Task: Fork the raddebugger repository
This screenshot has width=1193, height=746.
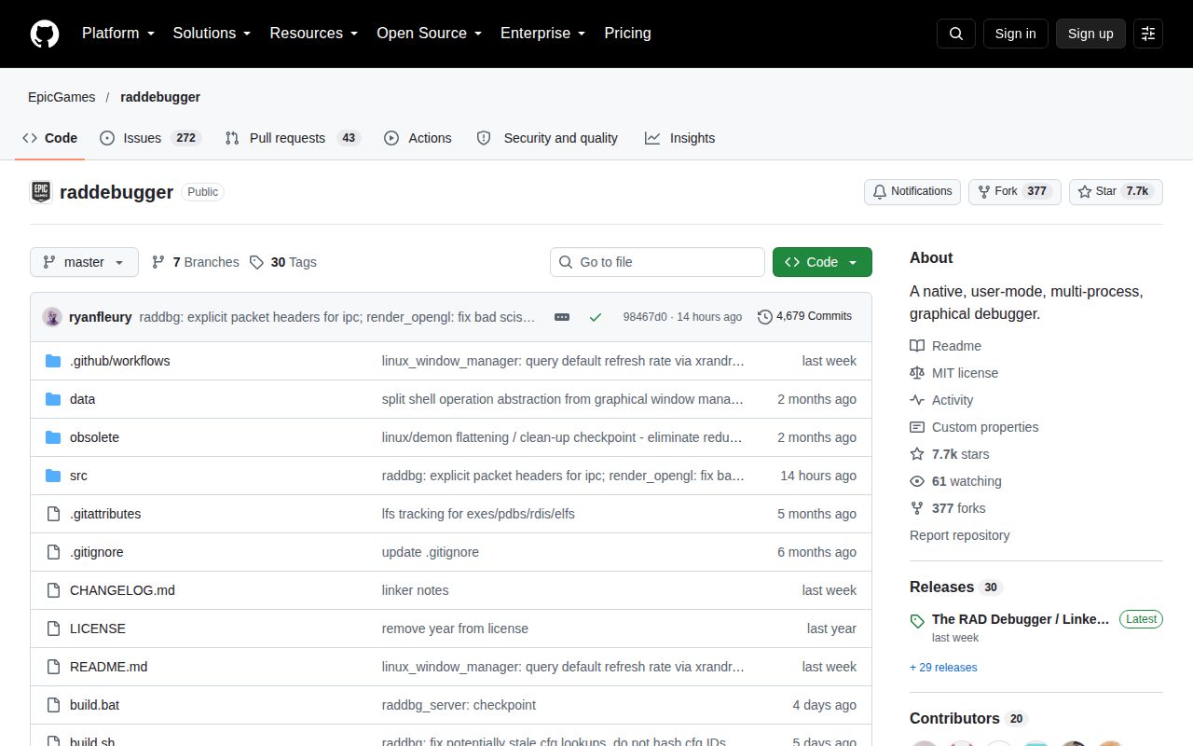Action: (1014, 191)
